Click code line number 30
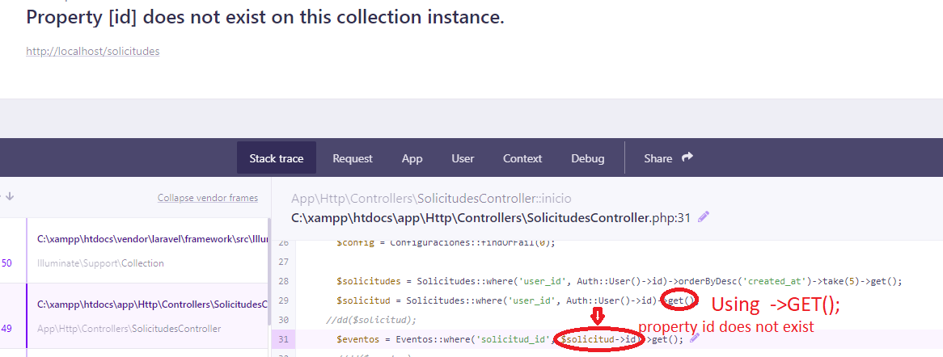Screen dimensions: 943x357 pos(284,320)
